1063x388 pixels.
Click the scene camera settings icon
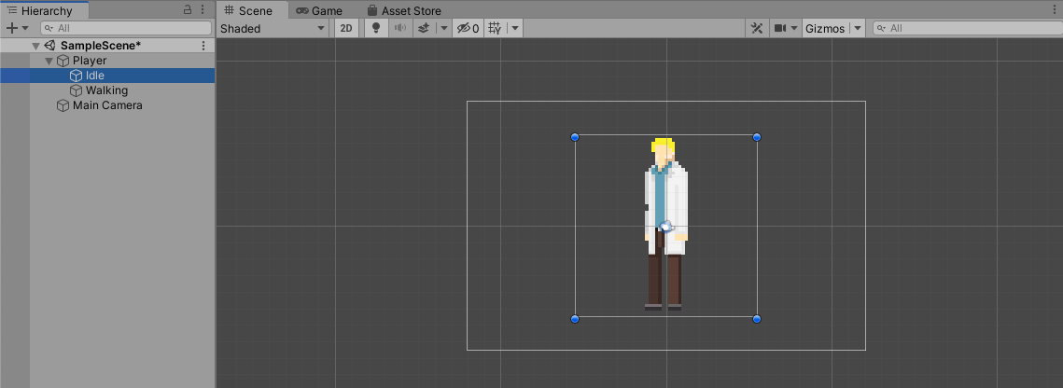point(780,28)
